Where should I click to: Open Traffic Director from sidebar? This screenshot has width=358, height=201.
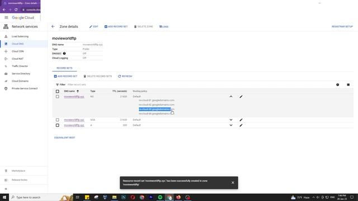tap(20, 66)
